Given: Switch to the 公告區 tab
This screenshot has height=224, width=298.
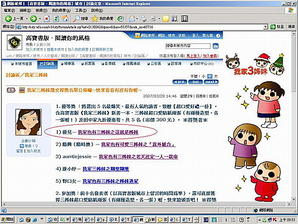Looking at the screenshot, I should pos(154,64).
